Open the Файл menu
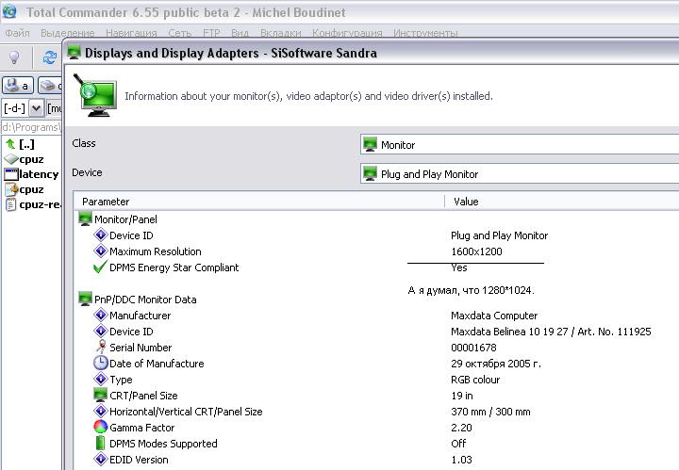The height and width of the screenshot is (470, 679). point(17,33)
